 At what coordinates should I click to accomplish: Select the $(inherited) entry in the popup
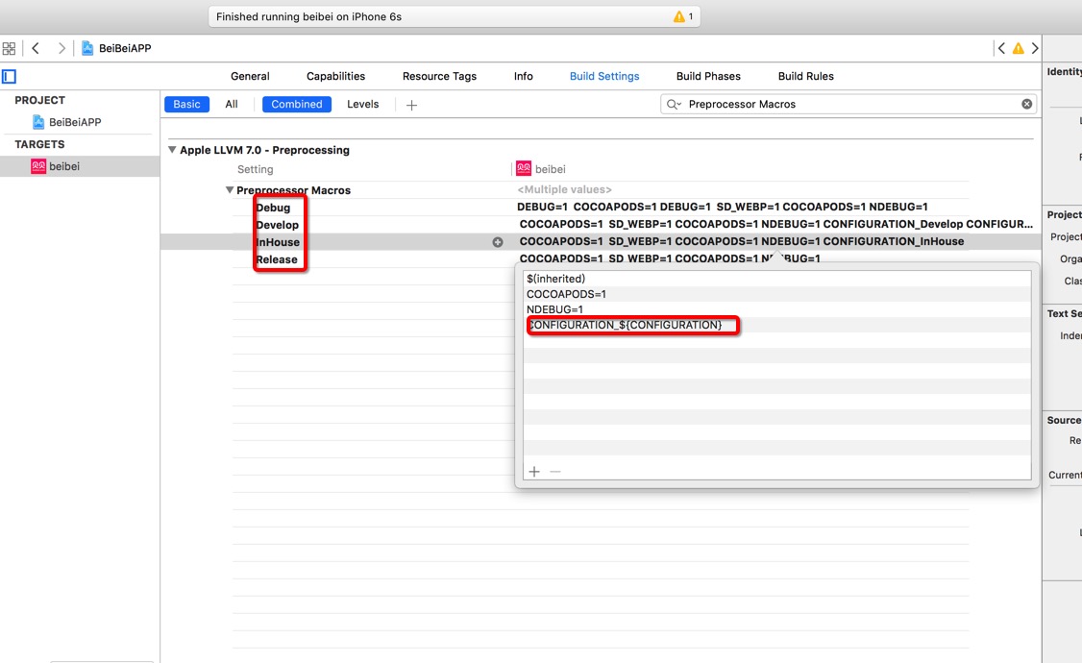point(777,279)
